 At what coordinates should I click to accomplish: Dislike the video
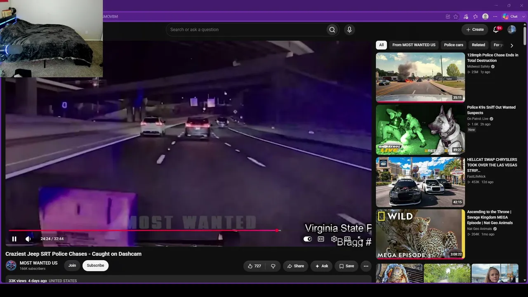coord(273,266)
